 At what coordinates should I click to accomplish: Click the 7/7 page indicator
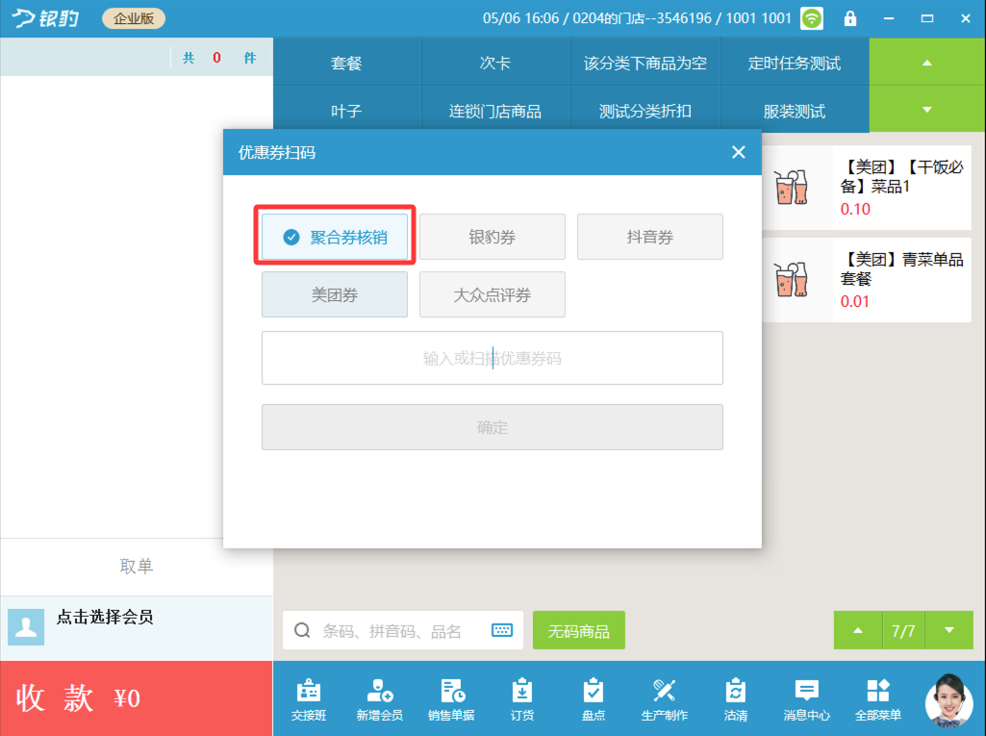coord(903,629)
